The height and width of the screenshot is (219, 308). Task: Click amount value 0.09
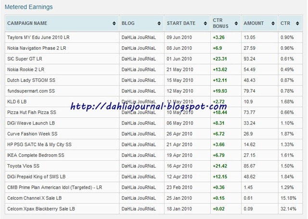[x=248, y=209]
